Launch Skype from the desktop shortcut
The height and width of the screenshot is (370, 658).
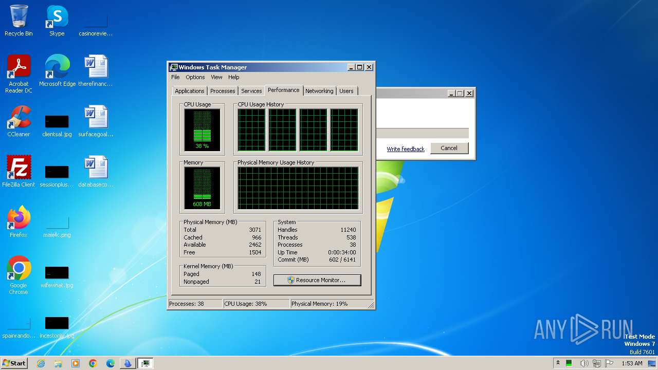point(57,21)
